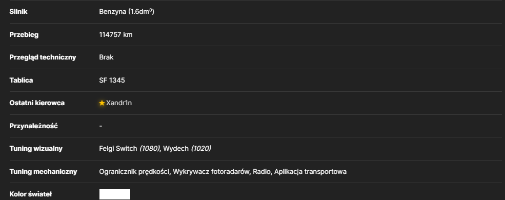Click the Silnik row label
This screenshot has height=200, width=505.
tap(18, 12)
